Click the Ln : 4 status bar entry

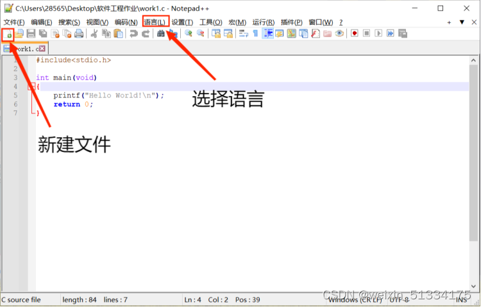click(192, 300)
